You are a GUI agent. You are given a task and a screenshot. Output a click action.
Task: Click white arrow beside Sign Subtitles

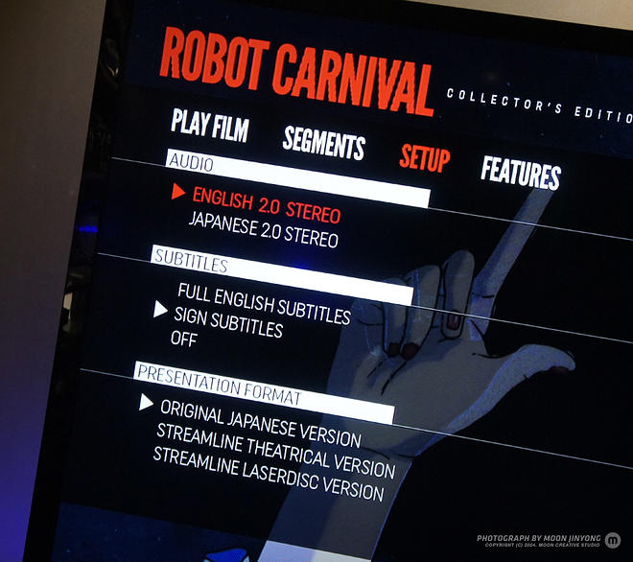point(160,309)
